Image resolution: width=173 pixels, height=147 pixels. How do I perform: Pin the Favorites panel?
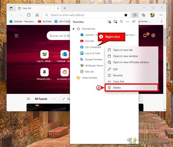(x=134, y=22)
